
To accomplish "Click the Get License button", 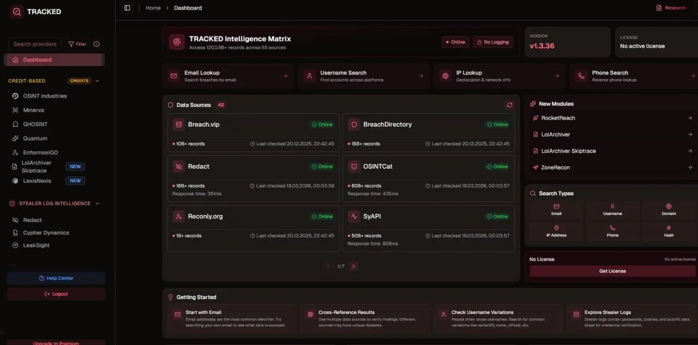I will point(612,271).
